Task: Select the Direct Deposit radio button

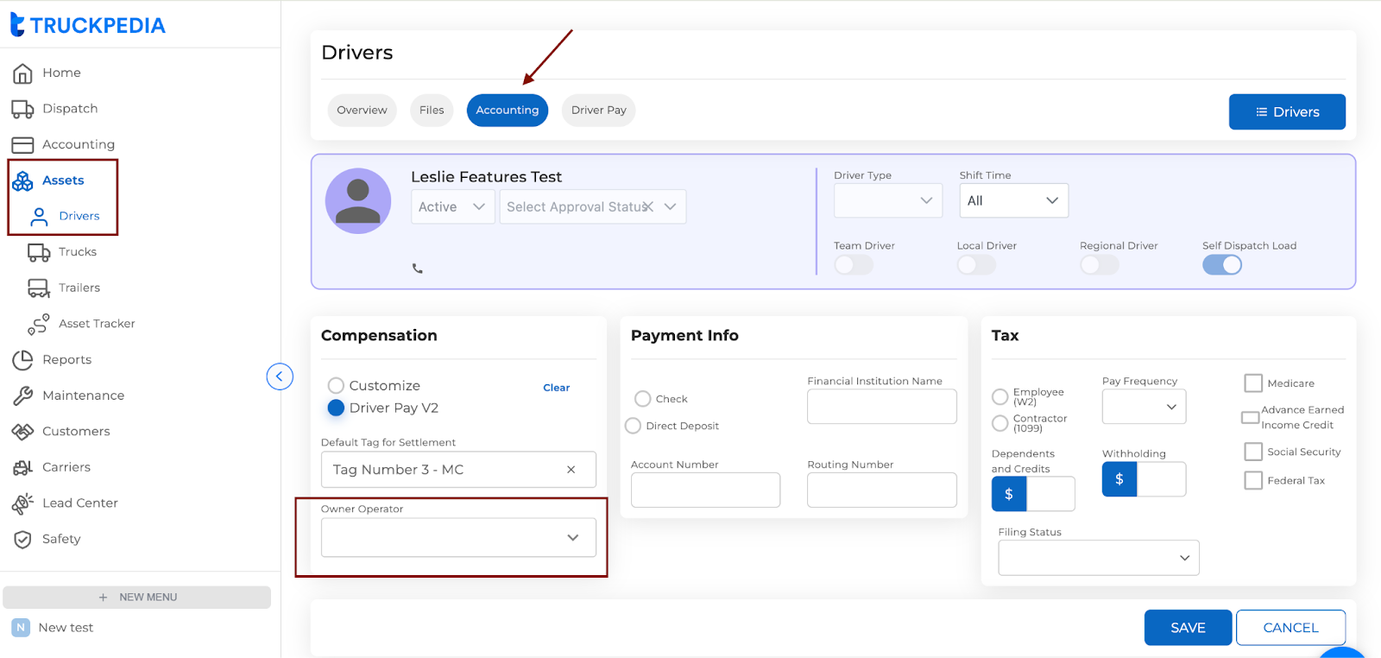Action: tap(634, 426)
